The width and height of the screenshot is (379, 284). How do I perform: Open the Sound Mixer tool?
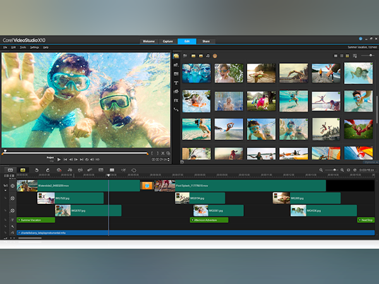[x=70, y=170]
